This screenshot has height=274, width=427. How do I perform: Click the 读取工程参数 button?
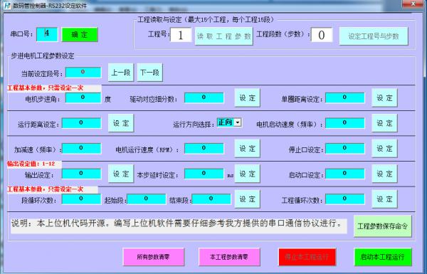[223, 36]
